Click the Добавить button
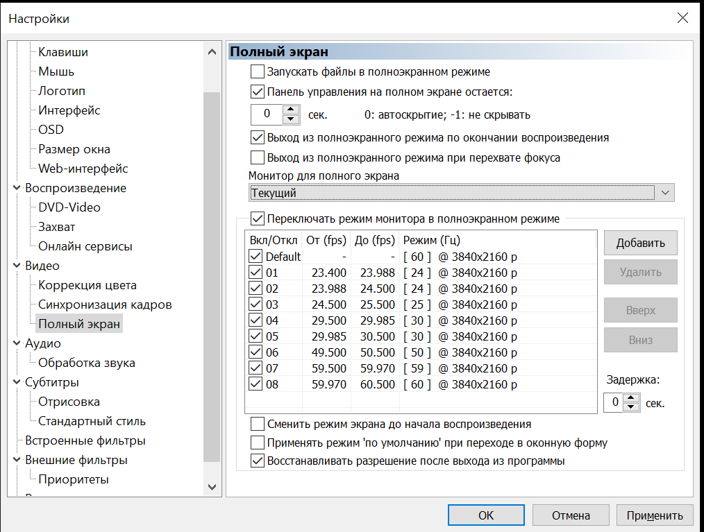 pyautogui.click(x=640, y=243)
